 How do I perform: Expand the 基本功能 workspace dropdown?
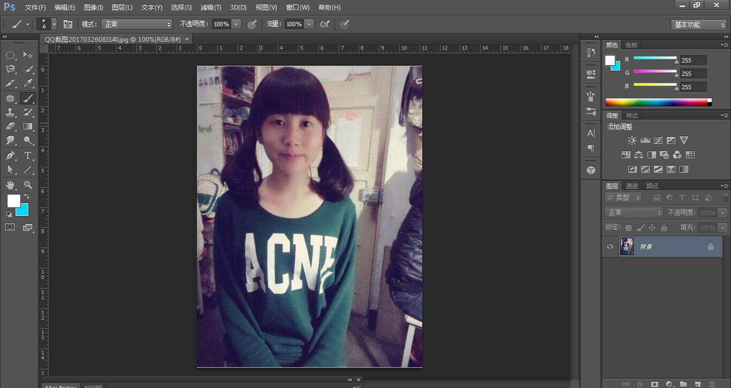click(698, 25)
